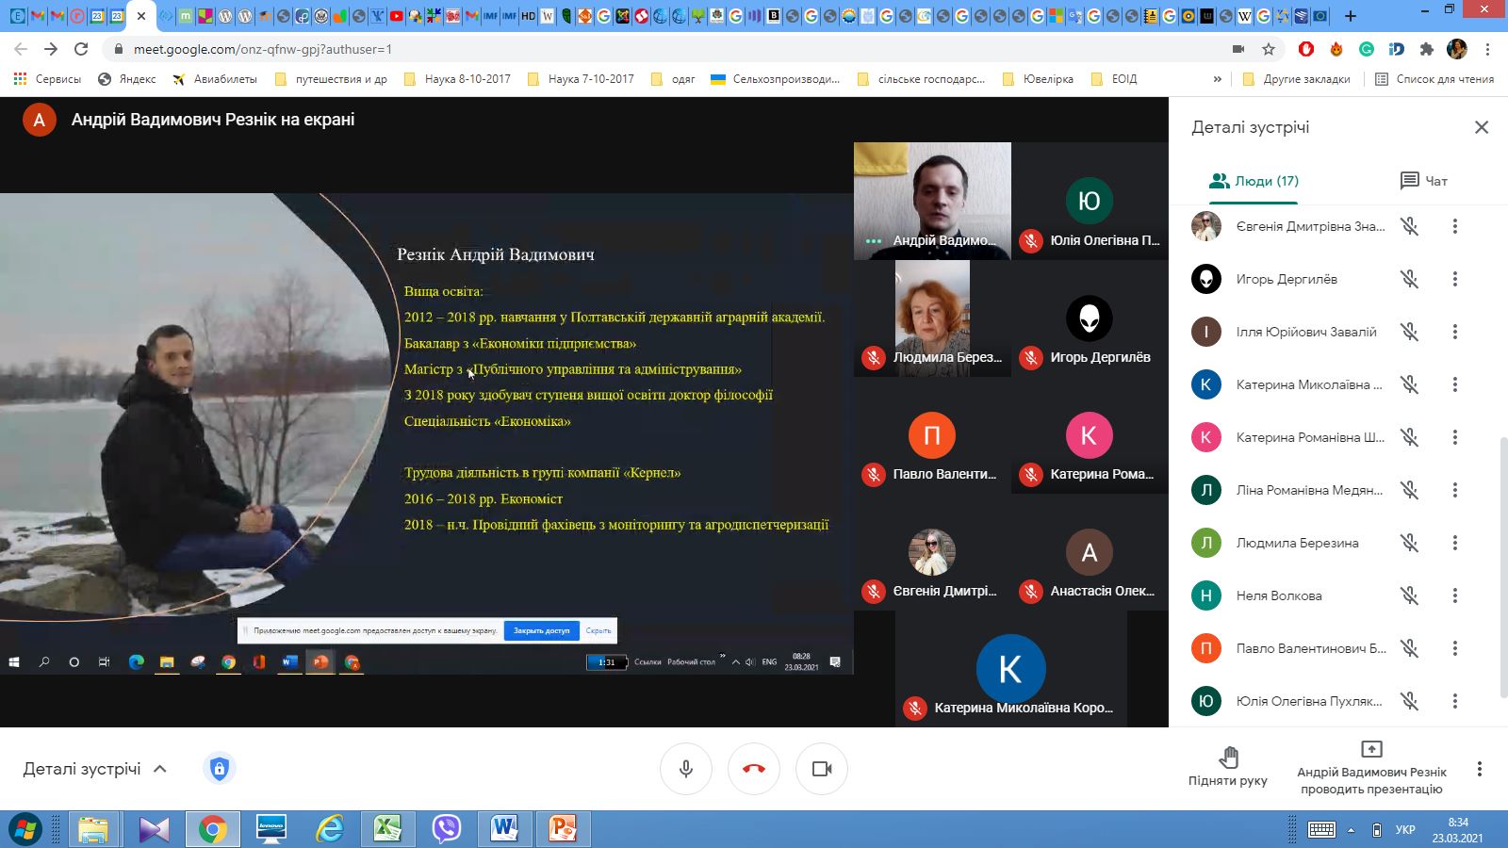Open Chrome extensions puzzle icon
Screen dimensions: 1508x848
click(1426, 49)
